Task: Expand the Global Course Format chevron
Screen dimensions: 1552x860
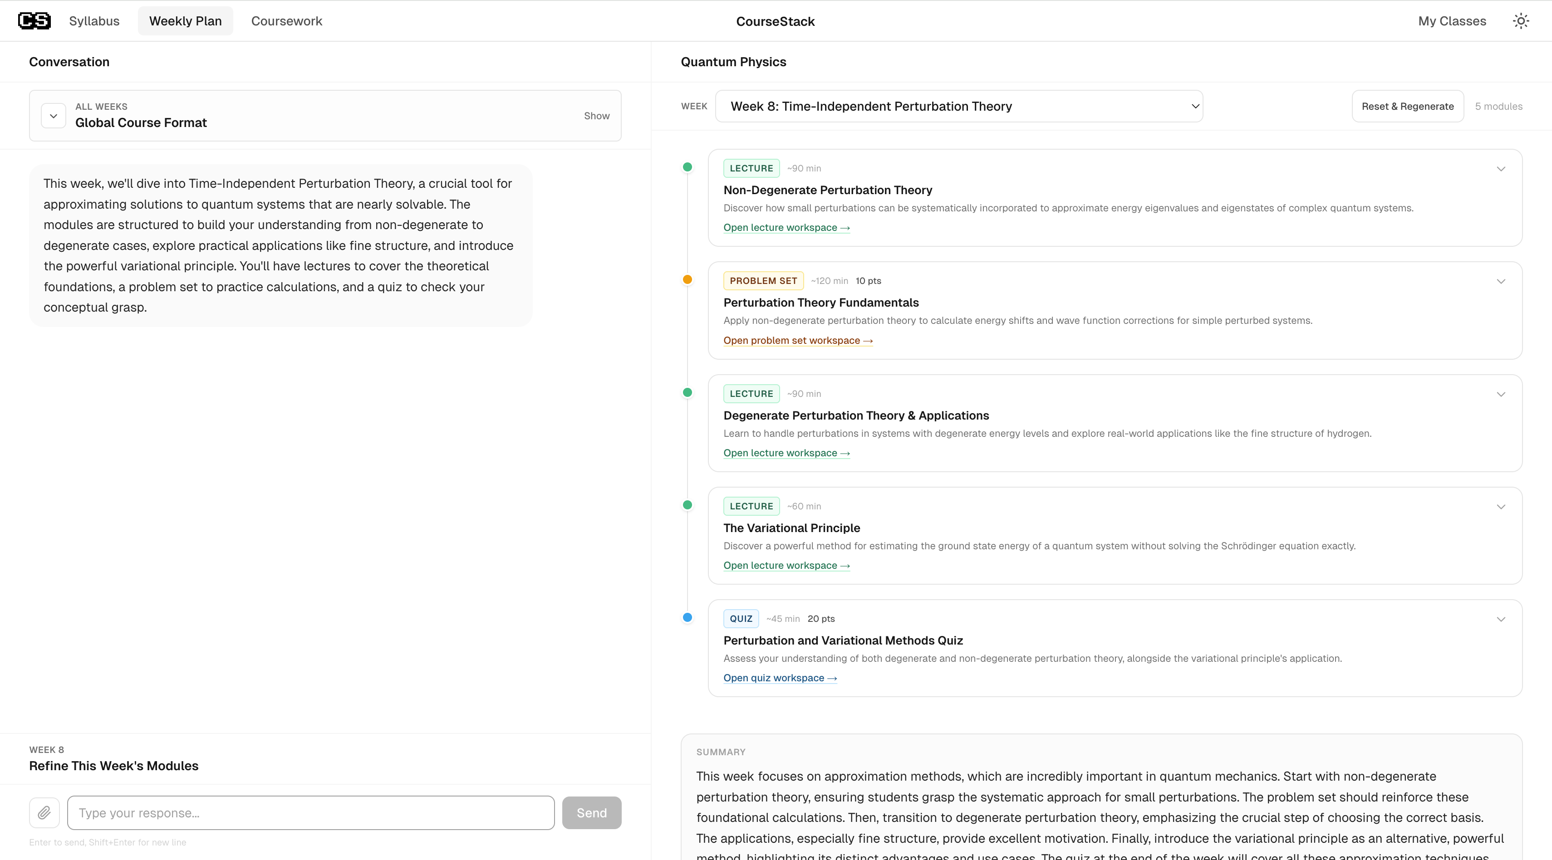Action: 54,116
